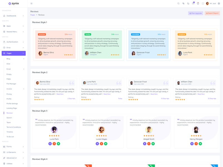Click the language translate icon
Viewport: 223px width, 167px height.
click(183, 4)
